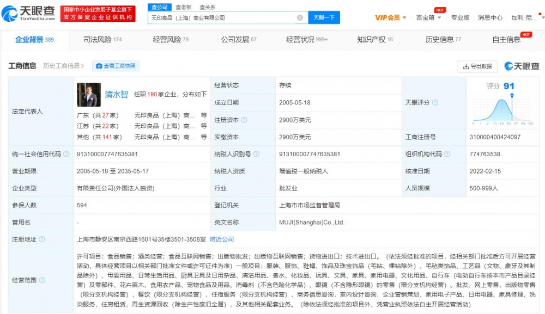Select registration number 310000400424097
Image resolution: width=545 pixels, height=314 pixels.
(x=495, y=137)
